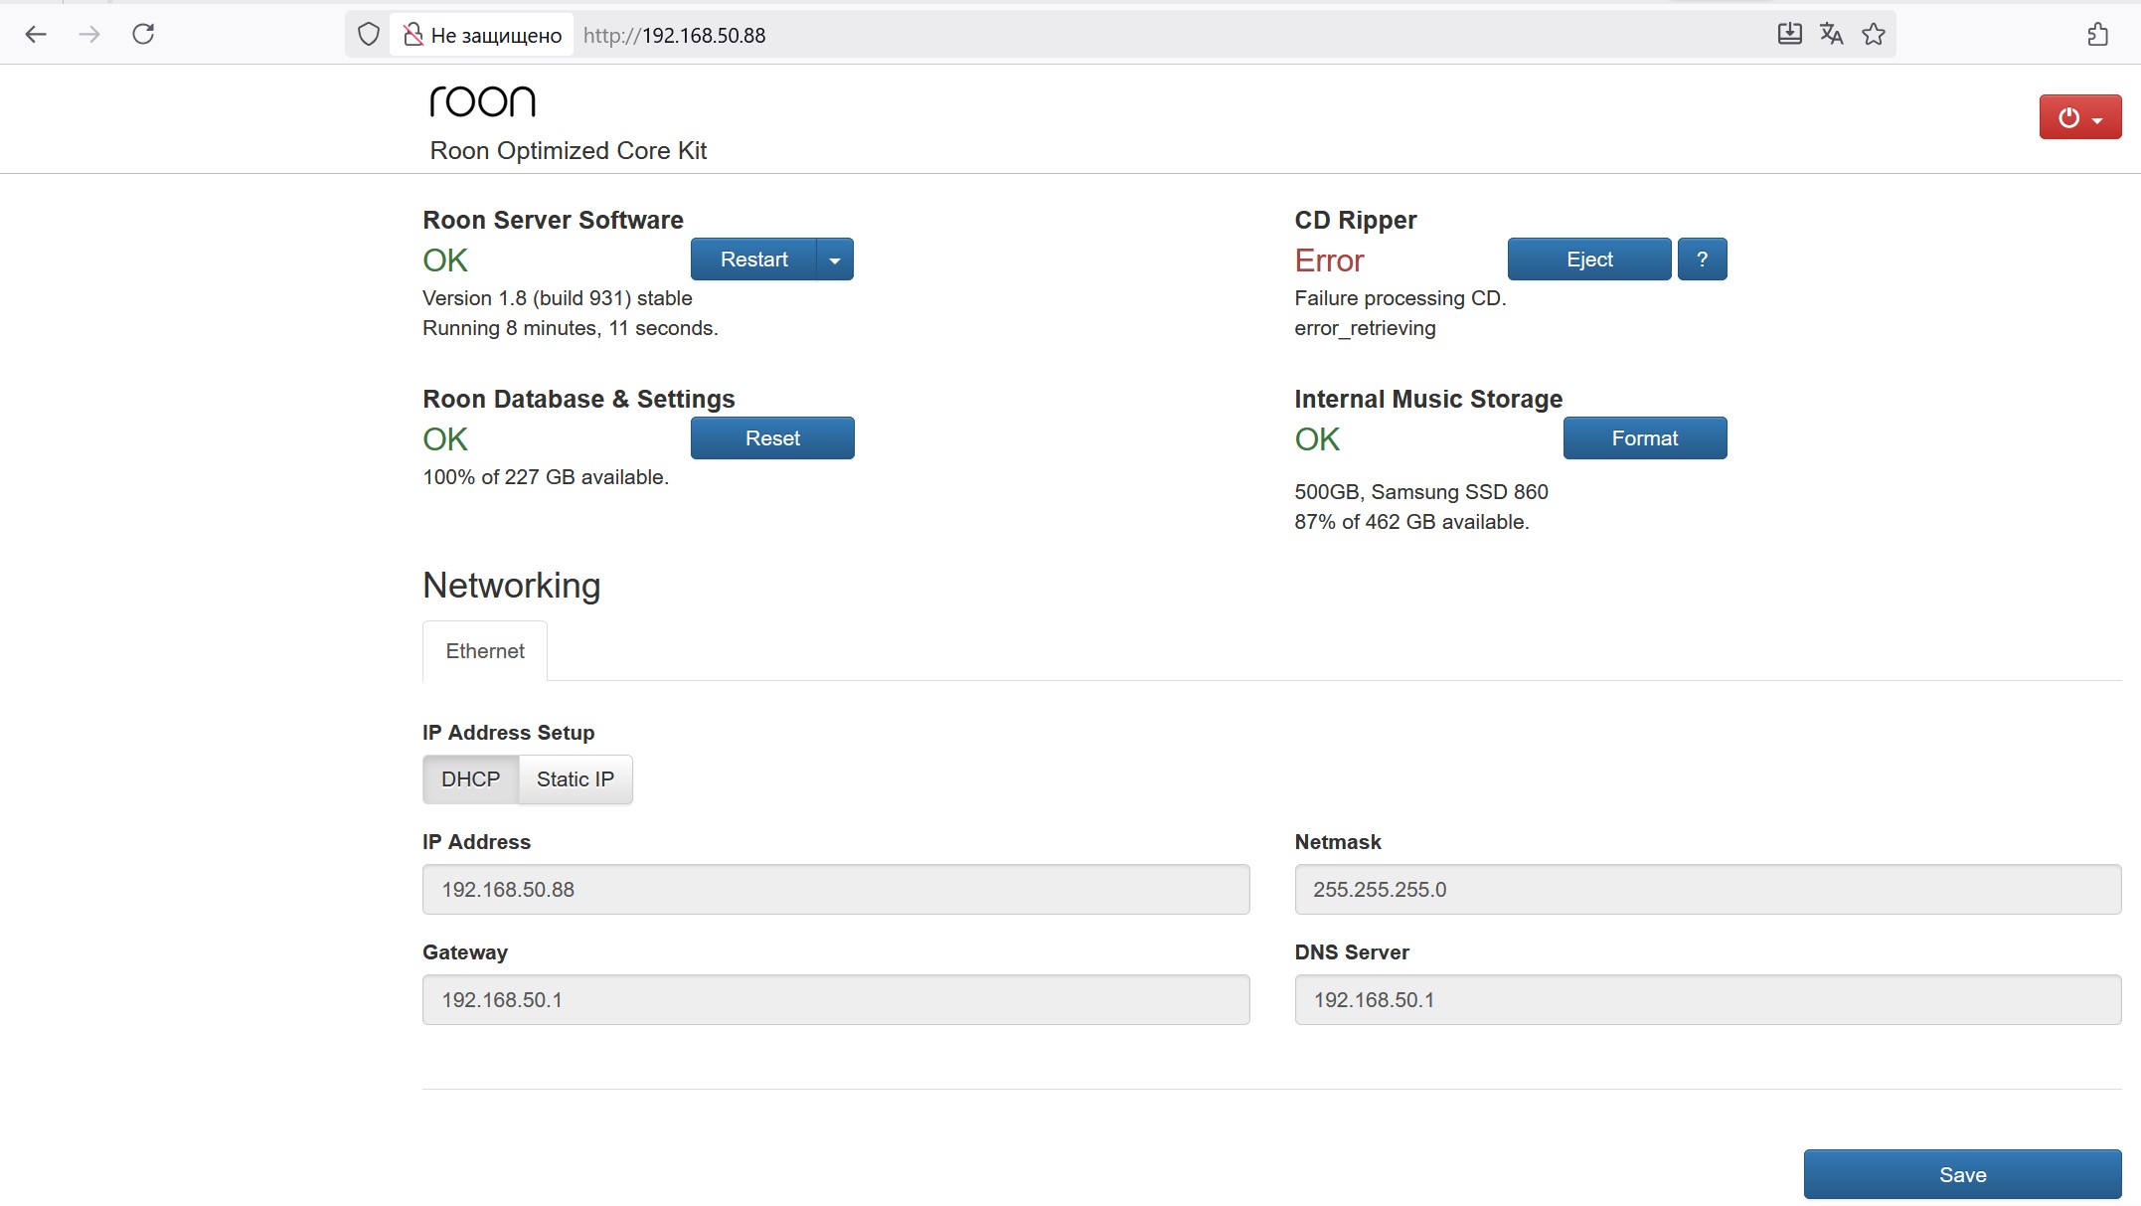Bookmark page with star icon

point(1874,35)
